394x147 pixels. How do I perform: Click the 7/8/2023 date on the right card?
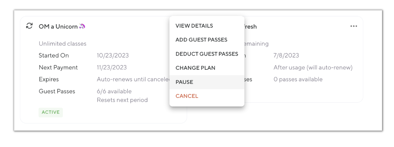pos(286,56)
